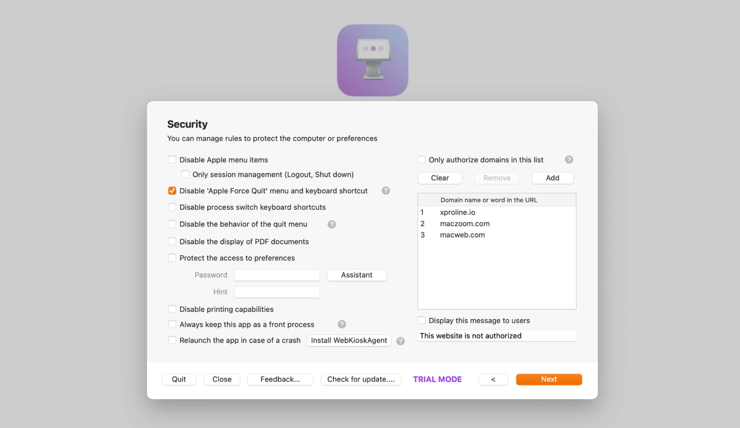
Task: Click the purple kiosk app icon
Action: pos(372,60)
